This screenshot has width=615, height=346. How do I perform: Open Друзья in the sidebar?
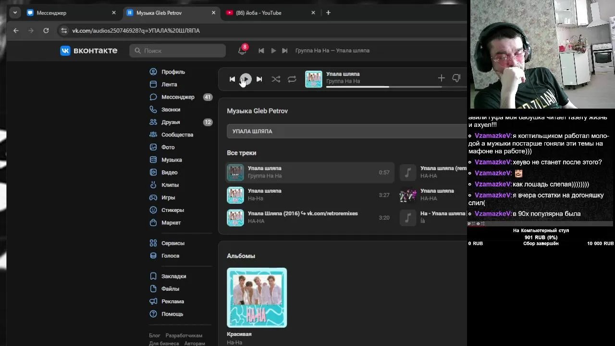tap(180, 122)
